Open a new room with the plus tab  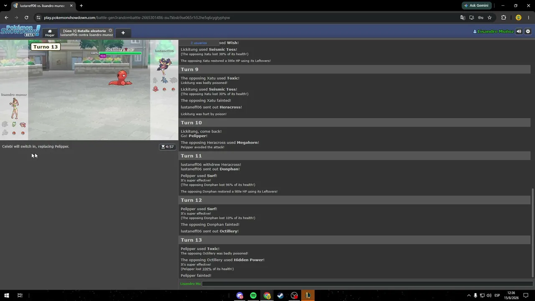pyautogui.click(x=123, y=33)
